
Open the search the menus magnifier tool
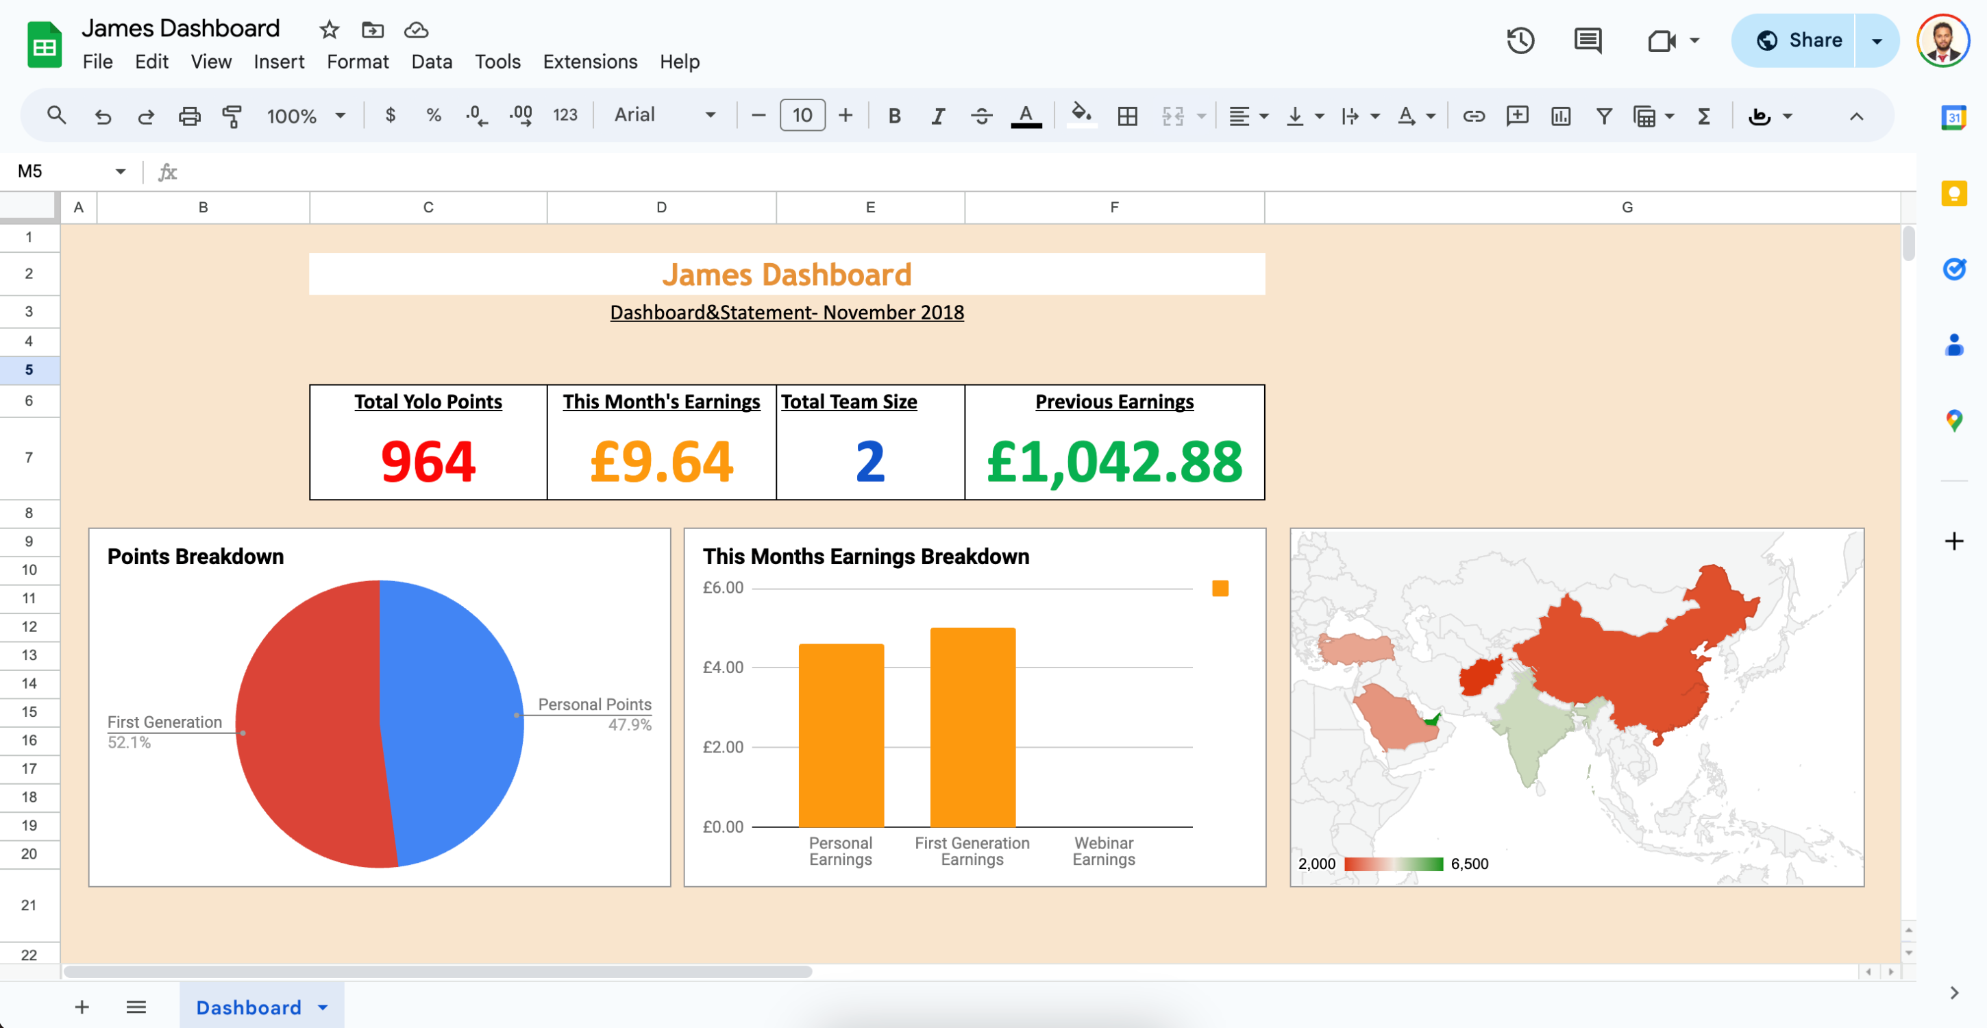point(55,116)
